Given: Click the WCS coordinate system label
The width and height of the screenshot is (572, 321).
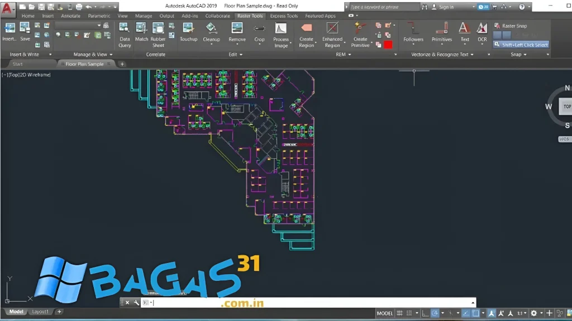Looking at the screenshot, I should click(x=564, y=139).
